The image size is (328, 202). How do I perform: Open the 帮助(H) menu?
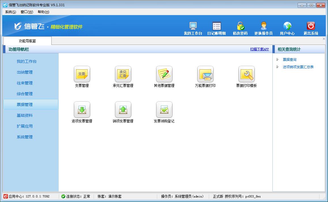click(x=43, y=12)
